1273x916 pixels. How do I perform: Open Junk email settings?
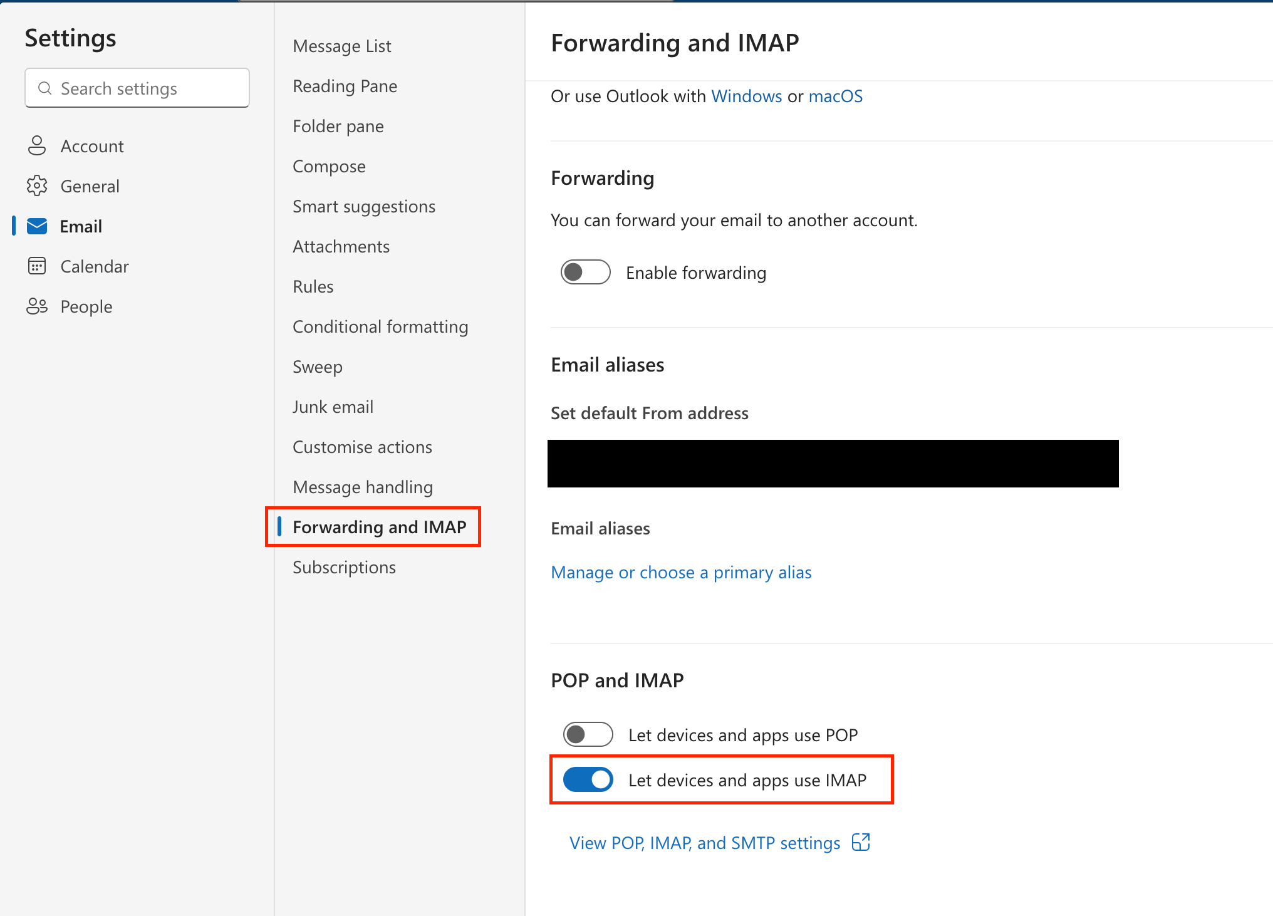[333, 407]
